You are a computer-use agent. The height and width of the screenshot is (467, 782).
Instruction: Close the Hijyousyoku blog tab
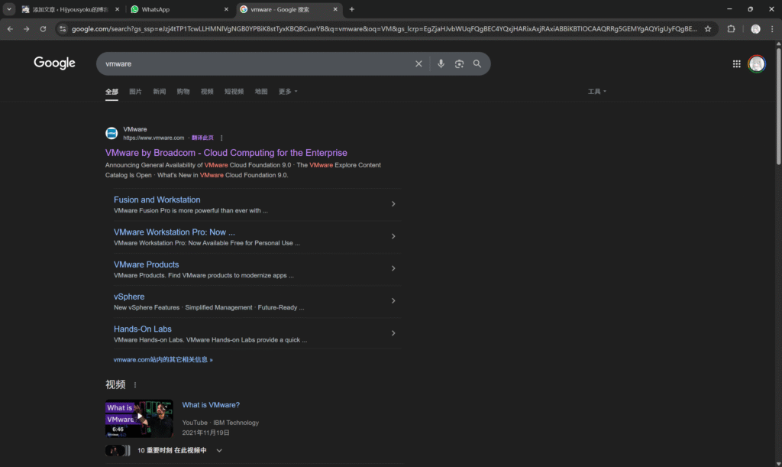pos(117,9)
